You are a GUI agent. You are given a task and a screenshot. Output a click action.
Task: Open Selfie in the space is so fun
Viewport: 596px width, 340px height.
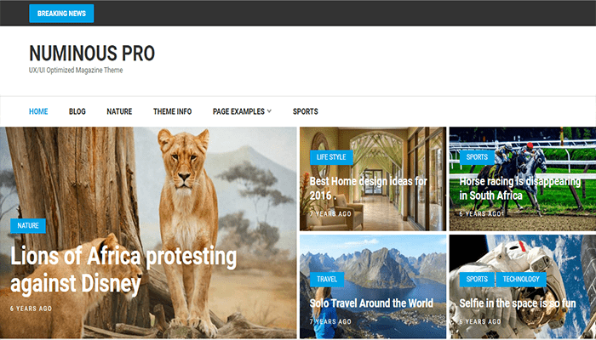518,303
